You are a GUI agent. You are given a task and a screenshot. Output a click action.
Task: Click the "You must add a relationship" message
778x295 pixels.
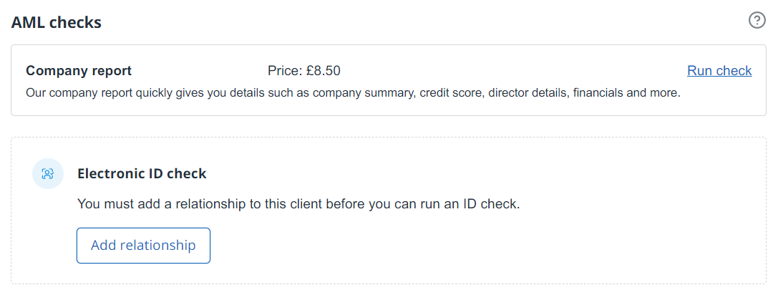298,204
